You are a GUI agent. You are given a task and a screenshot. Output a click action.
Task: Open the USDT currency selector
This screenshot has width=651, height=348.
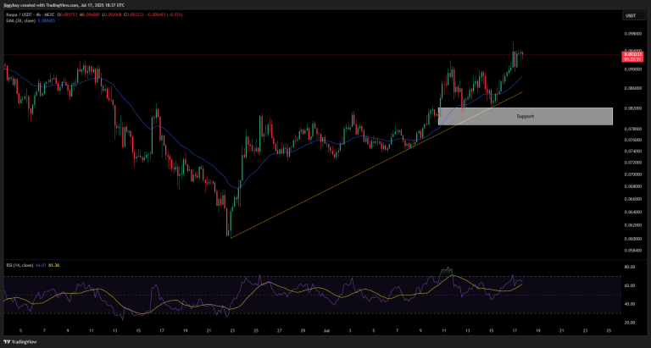(x=630, y=15)
